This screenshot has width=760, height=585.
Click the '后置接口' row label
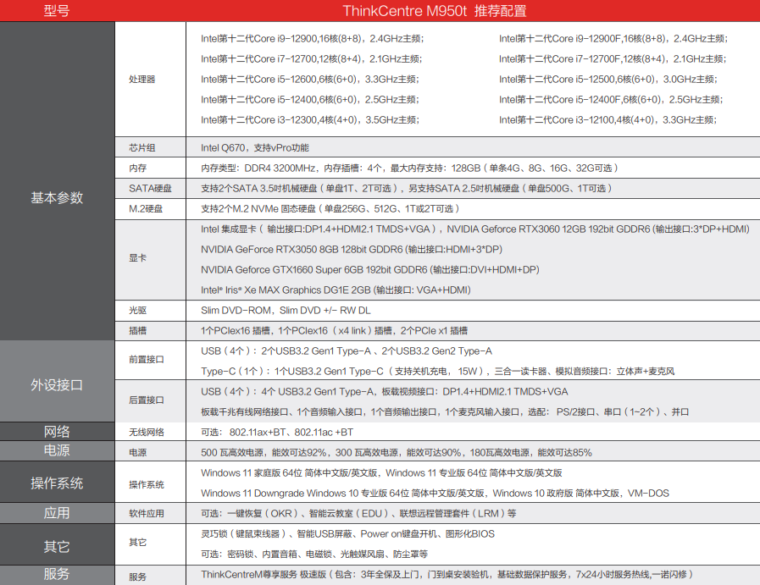[x=147, y=400]
